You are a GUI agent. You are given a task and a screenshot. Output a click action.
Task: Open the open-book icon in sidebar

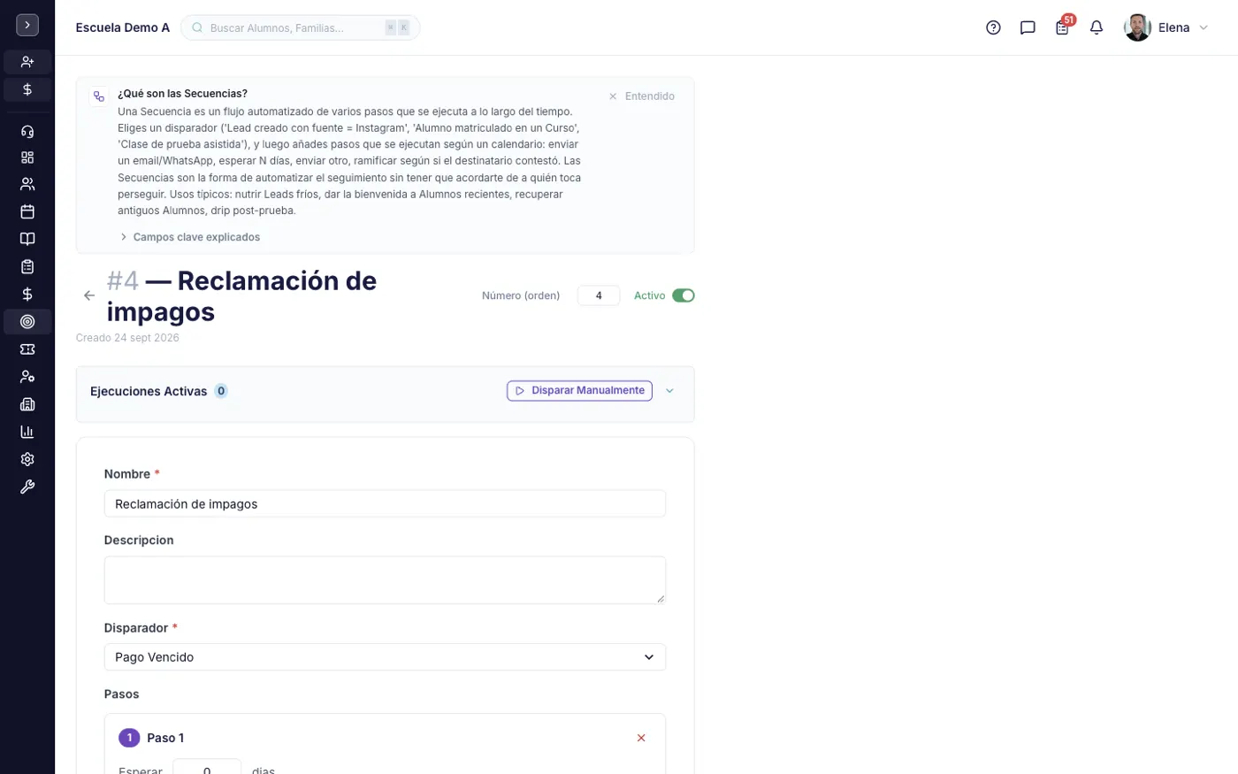click(27, 239)
